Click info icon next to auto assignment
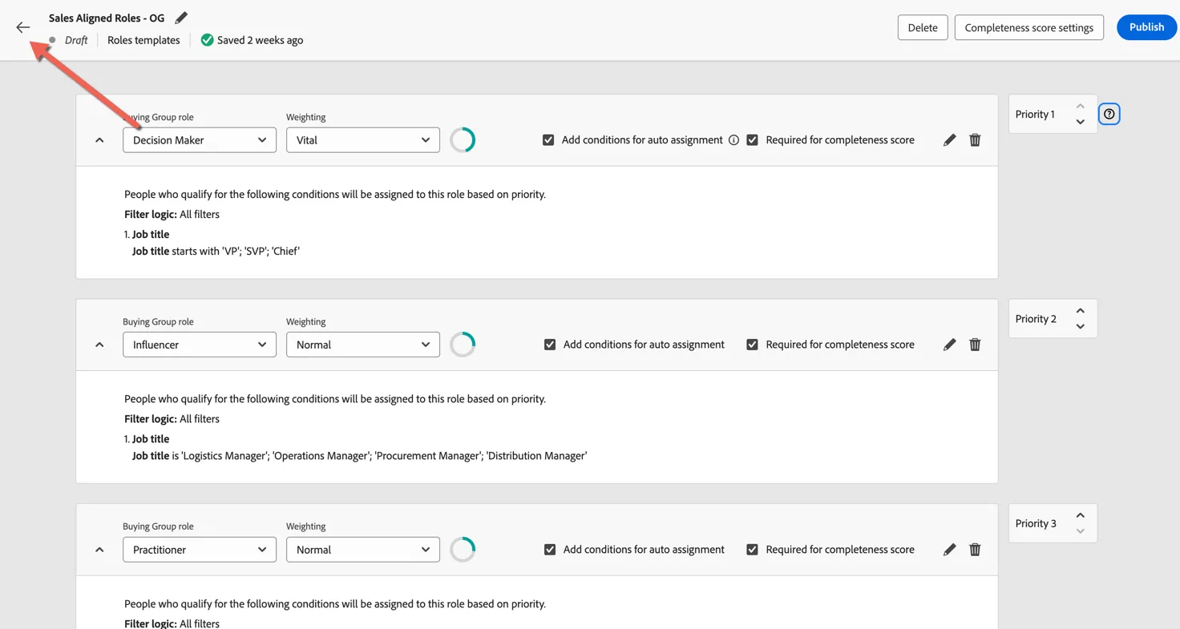The height and width of the screenshot is (629, 1180). pos(733,139)
